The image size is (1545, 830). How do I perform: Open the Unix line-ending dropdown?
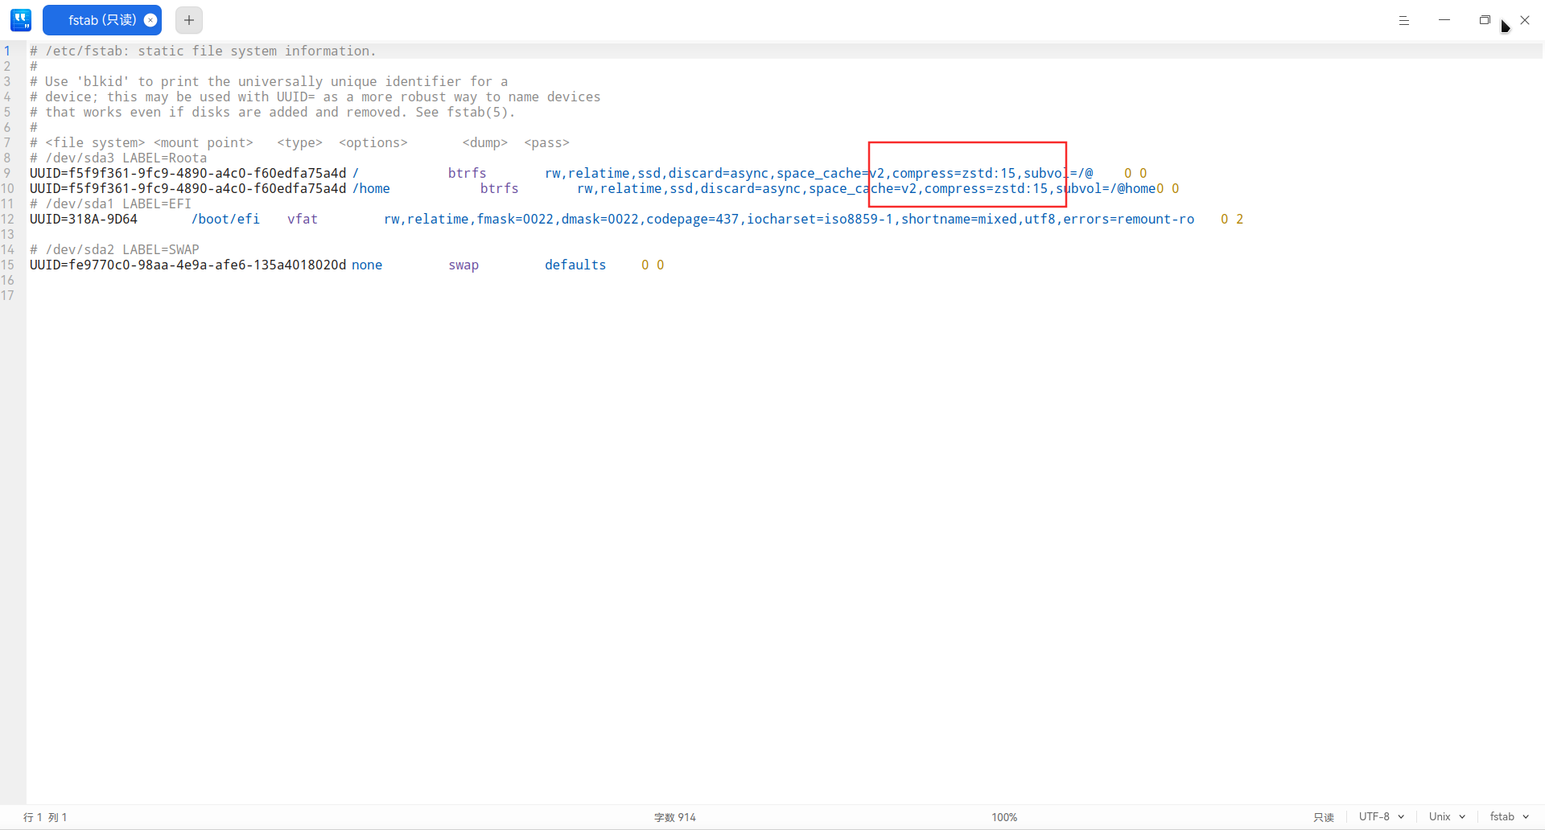[x=1447, y=816]
